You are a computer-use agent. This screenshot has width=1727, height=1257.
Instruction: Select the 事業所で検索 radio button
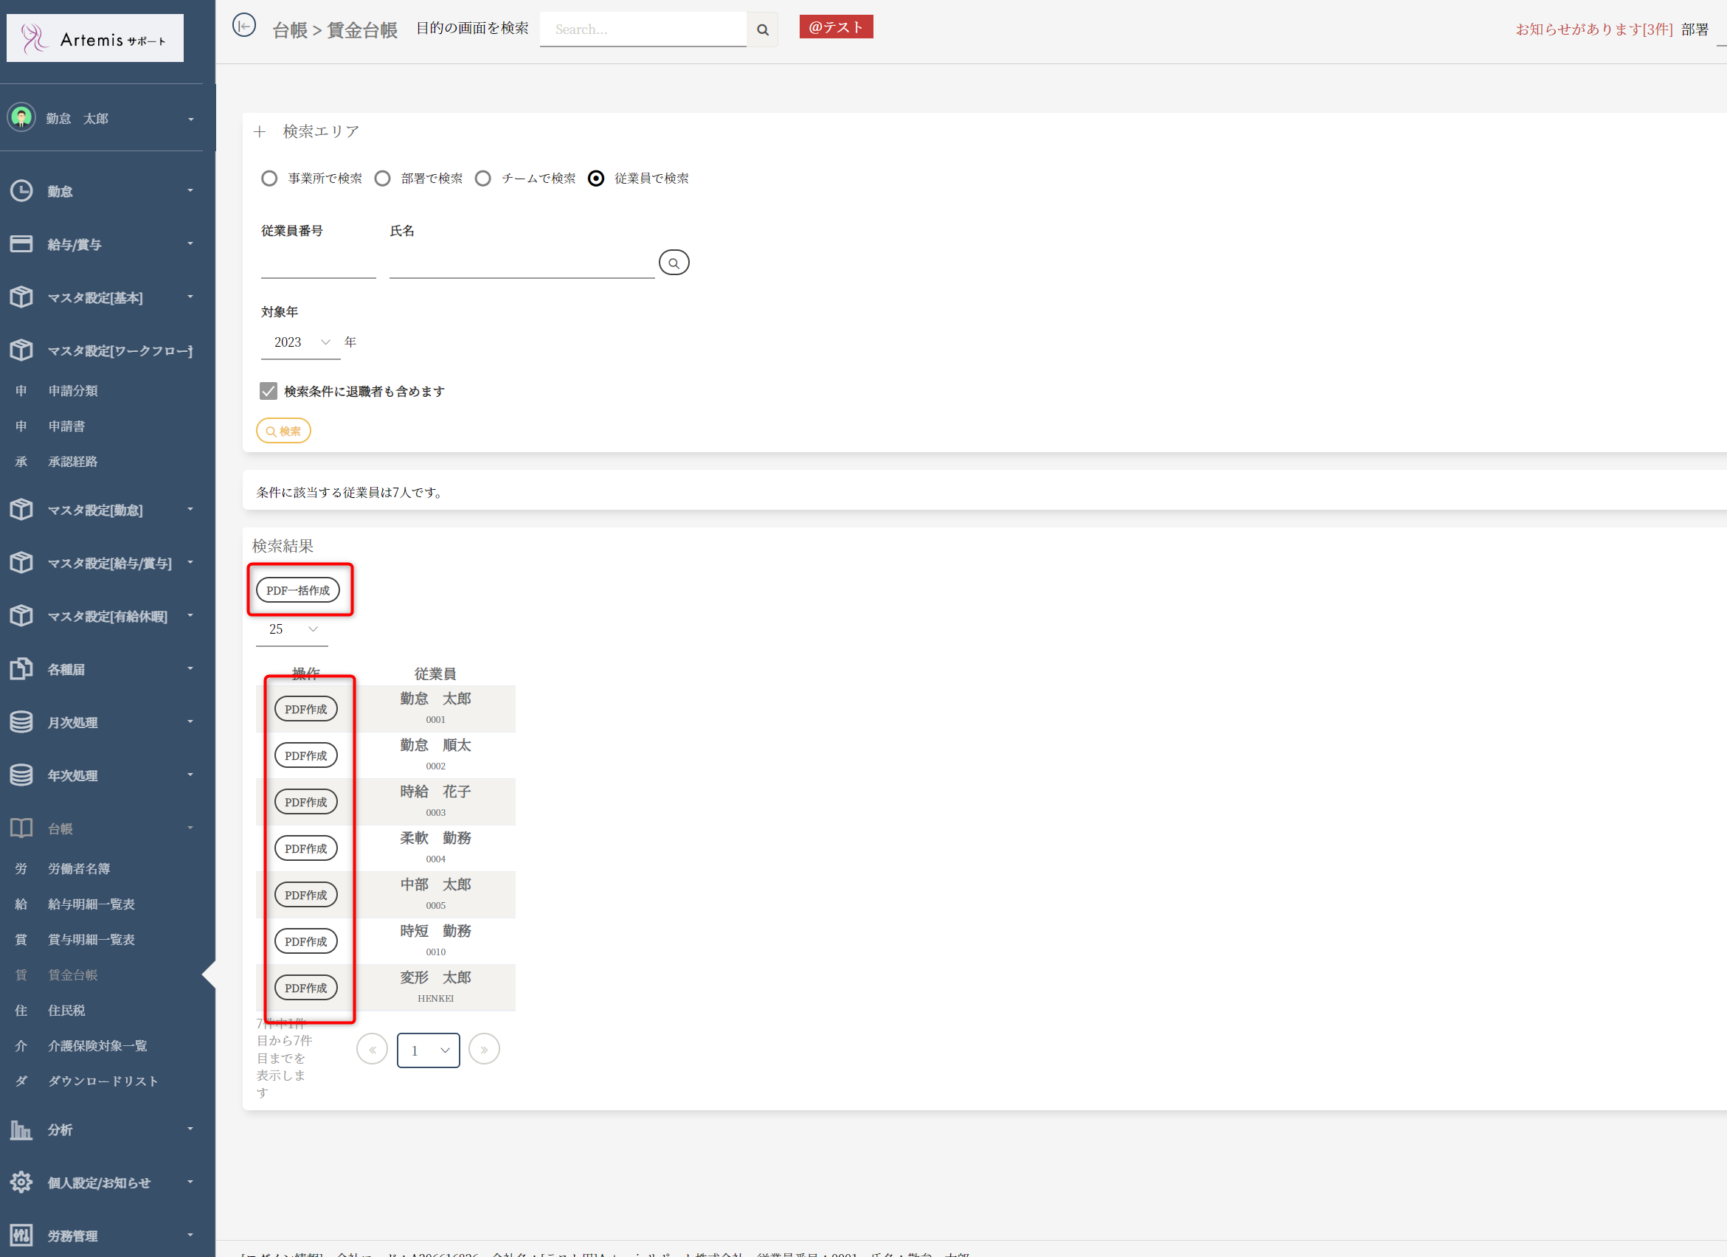269,179
